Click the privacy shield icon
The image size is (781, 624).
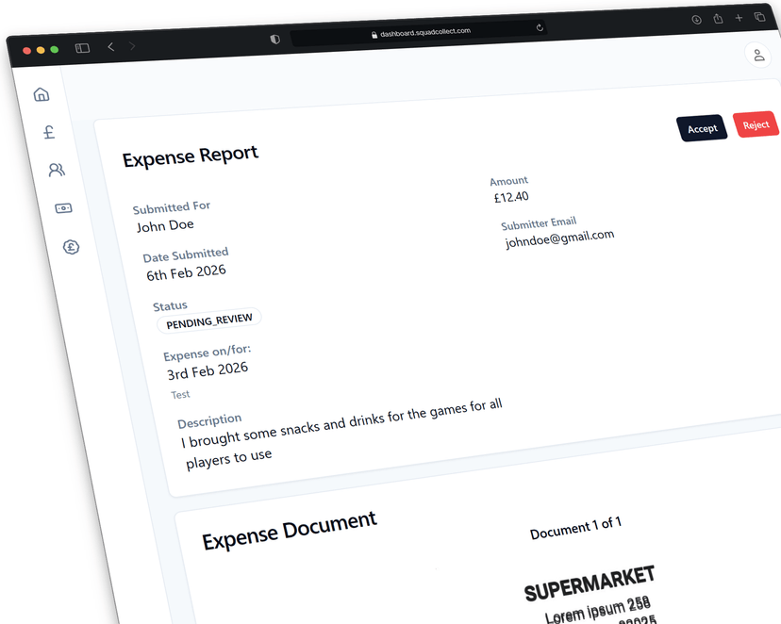coord(274,39)
